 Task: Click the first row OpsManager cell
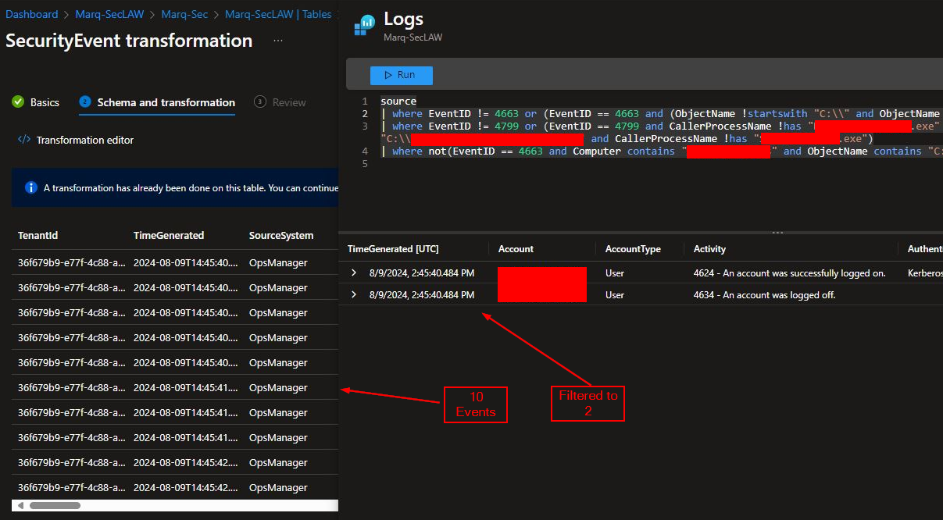(278, 263)
